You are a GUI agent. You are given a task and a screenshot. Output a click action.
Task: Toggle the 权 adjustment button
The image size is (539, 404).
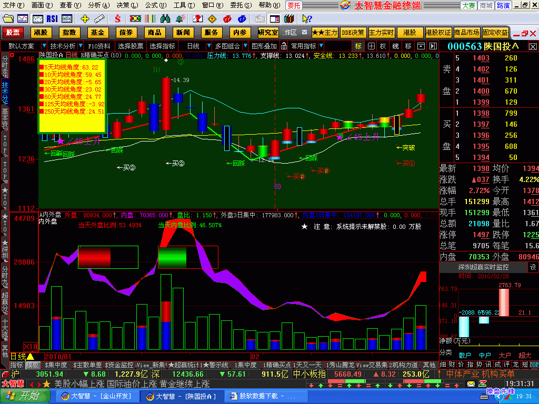(x=383, y=46)
